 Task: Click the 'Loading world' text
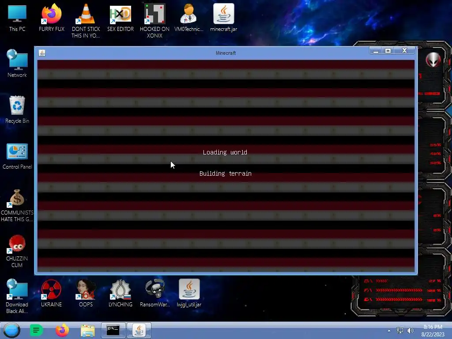click(225, 152)
